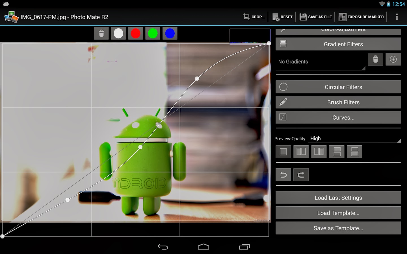Tap the Android home navigation button
Viewport: 407px width, 254px height.
[203, 247]
